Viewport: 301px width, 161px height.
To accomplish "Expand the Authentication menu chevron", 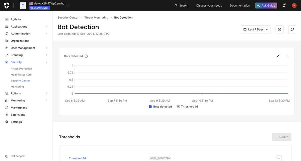I will click(x=46, y=34).
